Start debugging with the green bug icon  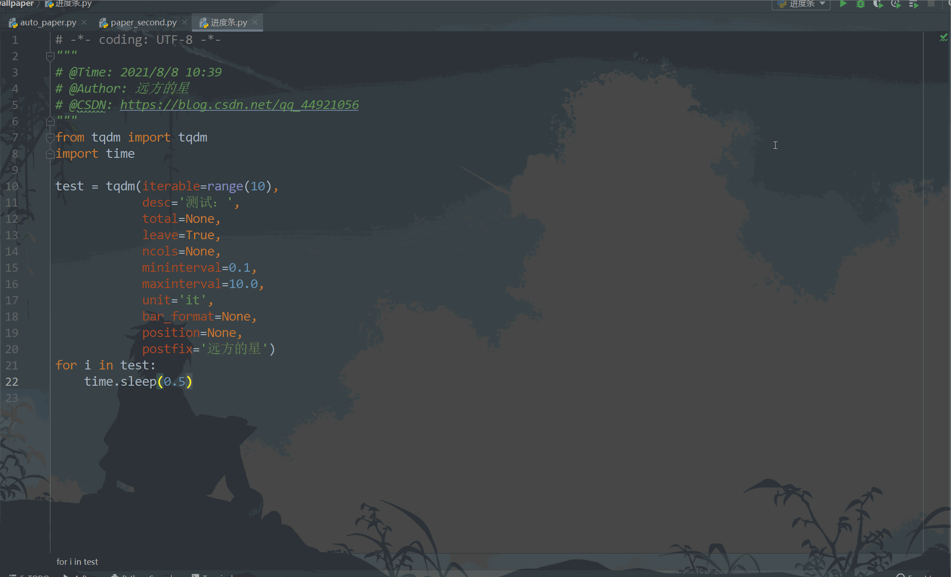861,4
